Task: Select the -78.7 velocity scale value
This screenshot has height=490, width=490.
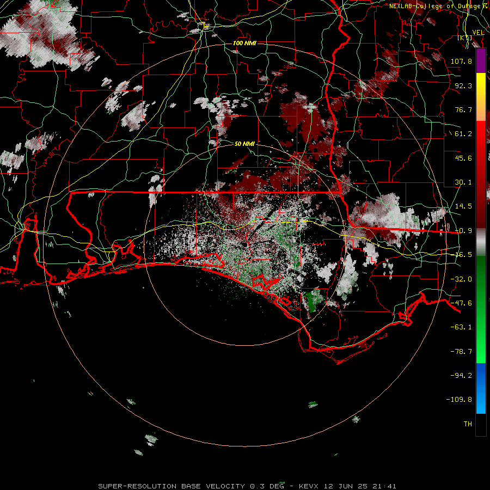Action: click(x=461, y=352)
